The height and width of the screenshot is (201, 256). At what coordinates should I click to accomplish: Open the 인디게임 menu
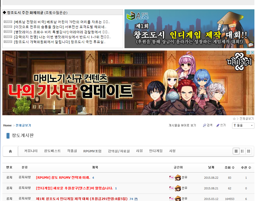[156, 151]
